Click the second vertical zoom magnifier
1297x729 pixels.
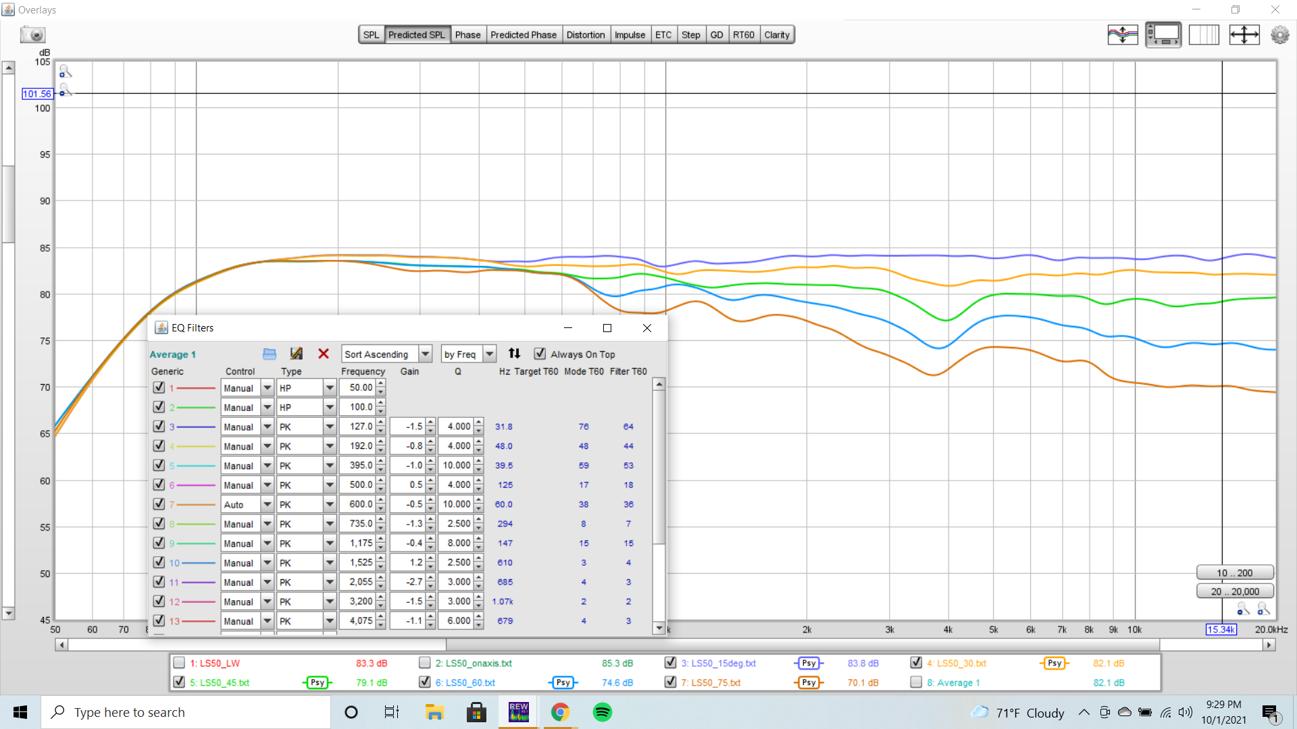tap(65, 90)
